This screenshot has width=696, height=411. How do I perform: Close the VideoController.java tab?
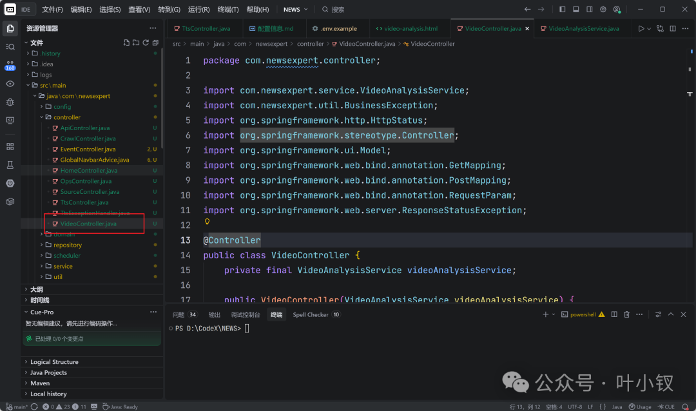click(527, 28)
